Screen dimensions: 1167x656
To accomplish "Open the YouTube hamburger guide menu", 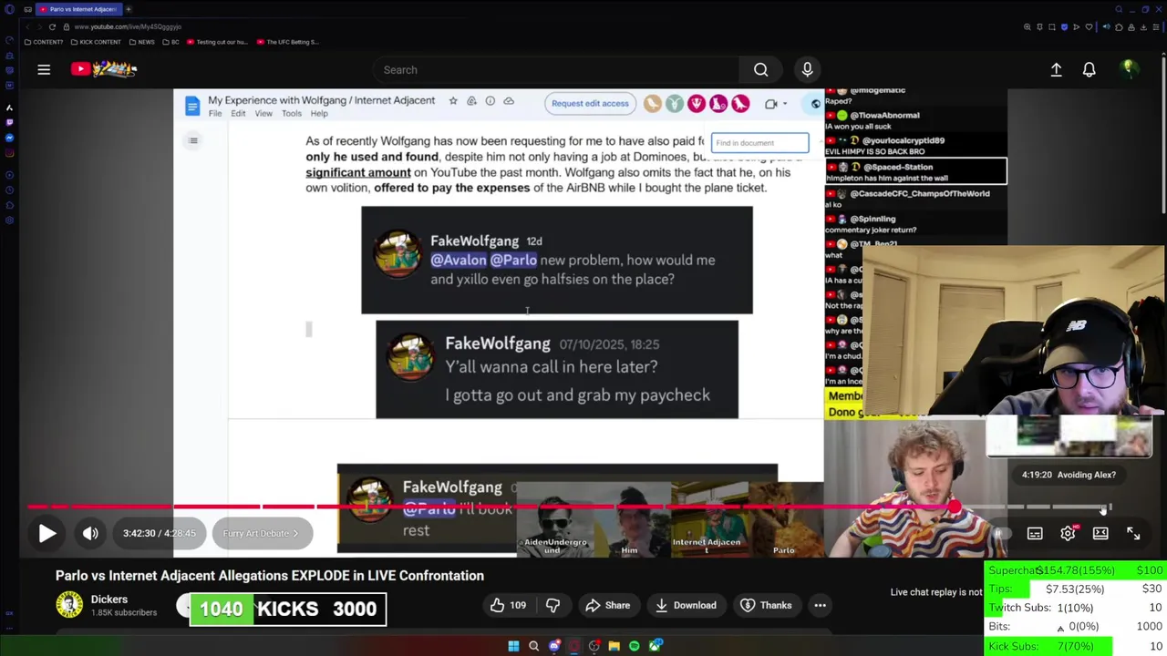I will (44, 69).
